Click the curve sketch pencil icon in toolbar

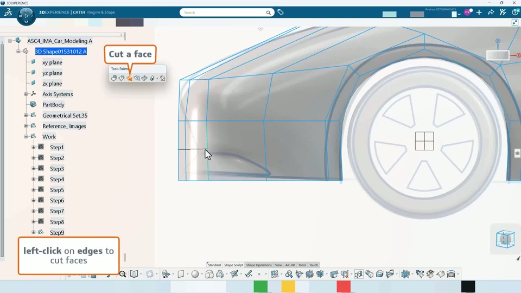click(x=249, y=274)
